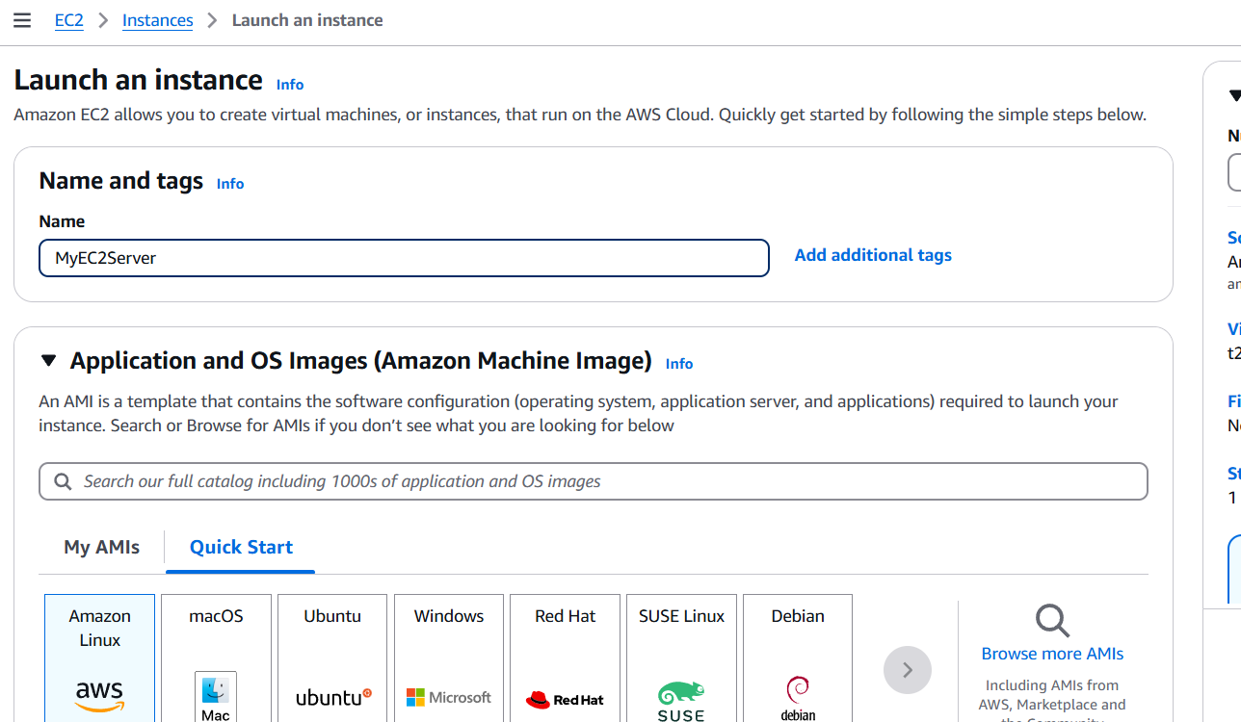Viewport: 1241px width, 722px height.
Task: Click the AWS logo icon
Action: pos(99,697)
